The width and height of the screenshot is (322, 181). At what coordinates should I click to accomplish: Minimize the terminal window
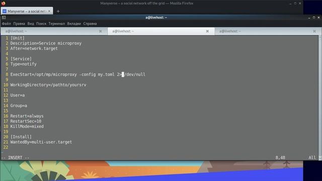click(x=309, y=18)
